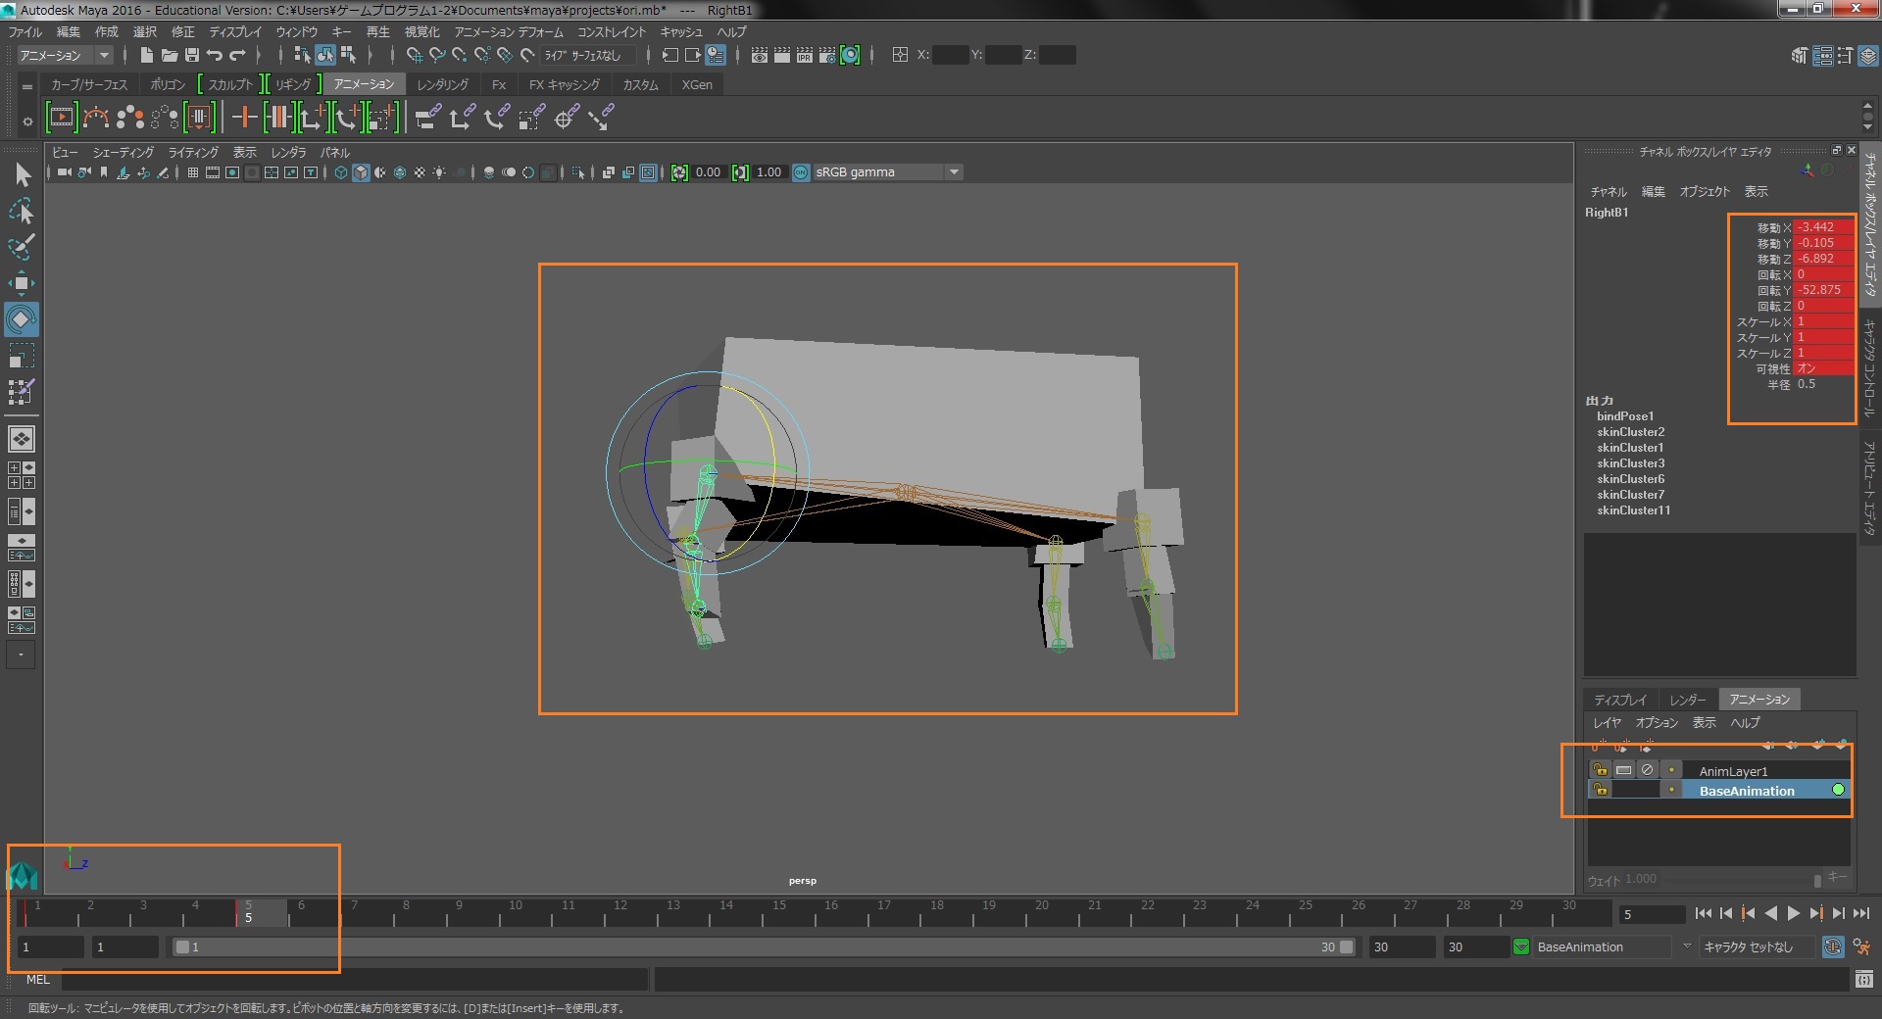
Task: Click the Set Key shelf icon
Action: click(244, 118)
